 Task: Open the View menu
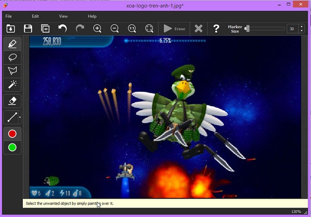(63, 16)
